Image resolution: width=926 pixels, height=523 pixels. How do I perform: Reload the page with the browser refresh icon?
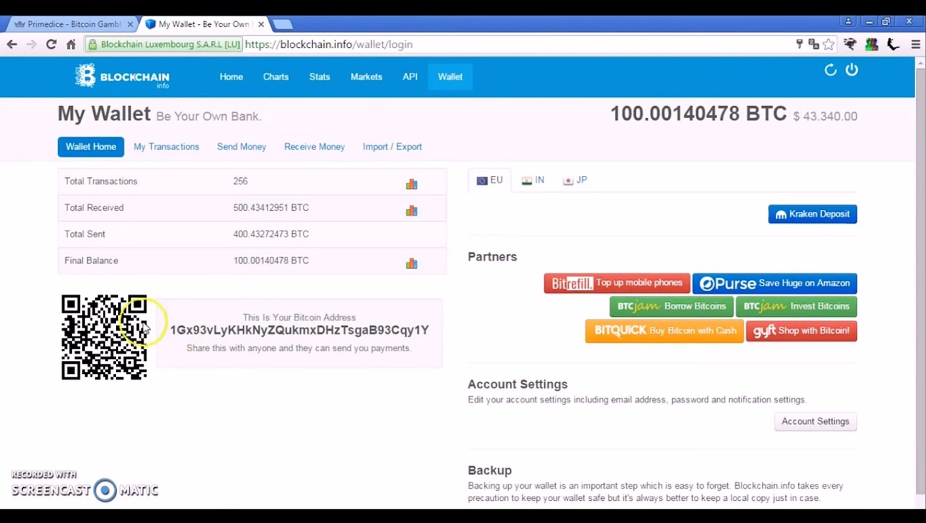[51, 45]
